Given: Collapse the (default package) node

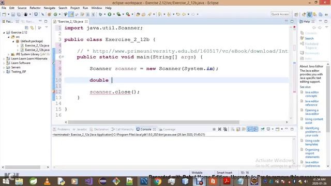Looking at the screenshot, I should click(13, 41).
